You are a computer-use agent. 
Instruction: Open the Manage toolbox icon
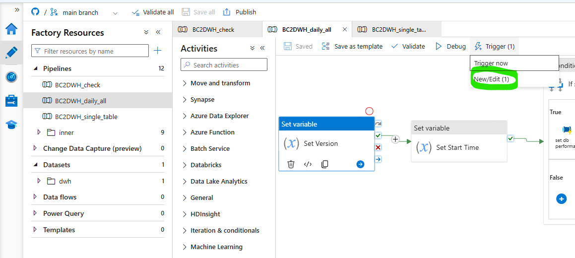pos(11,101)
